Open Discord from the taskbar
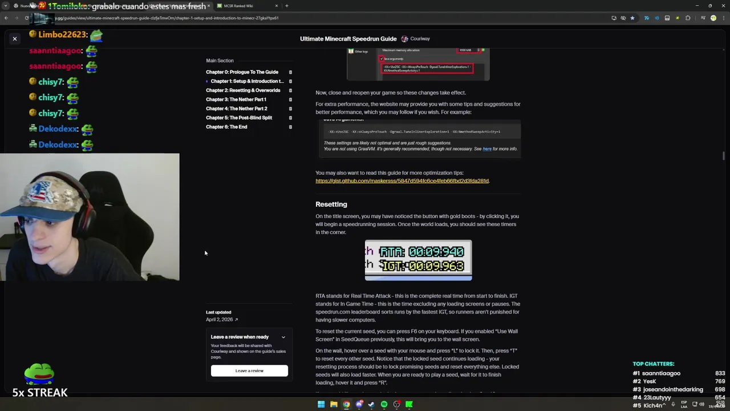Viewport: 730px width, 411px height. point(359,404)
